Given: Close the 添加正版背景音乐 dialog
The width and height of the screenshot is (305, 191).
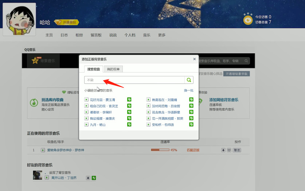Looking at the screenshot, I should (x=194, y=59).
